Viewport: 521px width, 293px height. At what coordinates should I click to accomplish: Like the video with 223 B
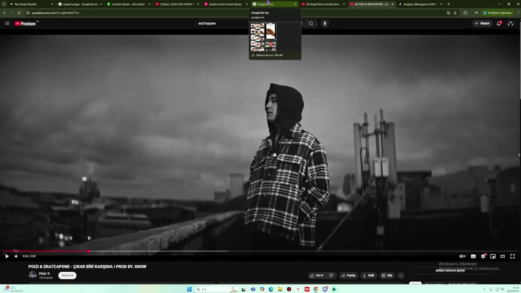(317, 276)
